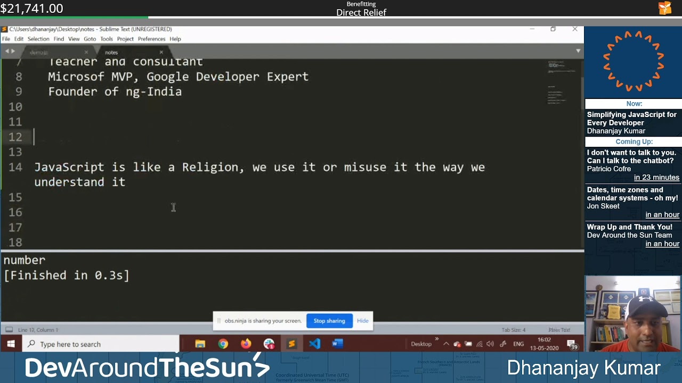
Task: Click the Type here to search box
Action: (x=101, y=344)
